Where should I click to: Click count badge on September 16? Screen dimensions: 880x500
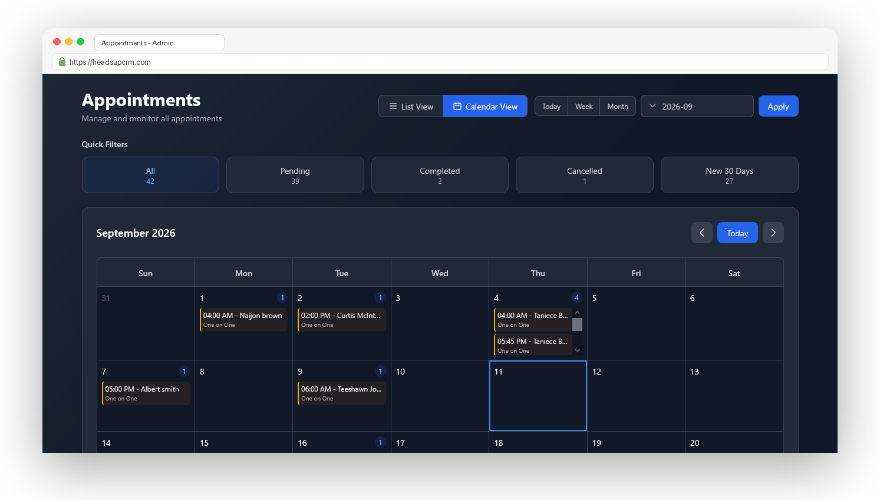tap(380, 443)
